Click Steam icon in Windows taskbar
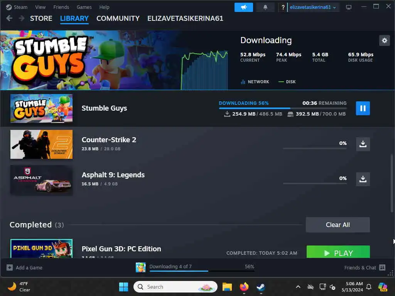Image resolution: width=395 pixels, height=296 pixels. 261,287
